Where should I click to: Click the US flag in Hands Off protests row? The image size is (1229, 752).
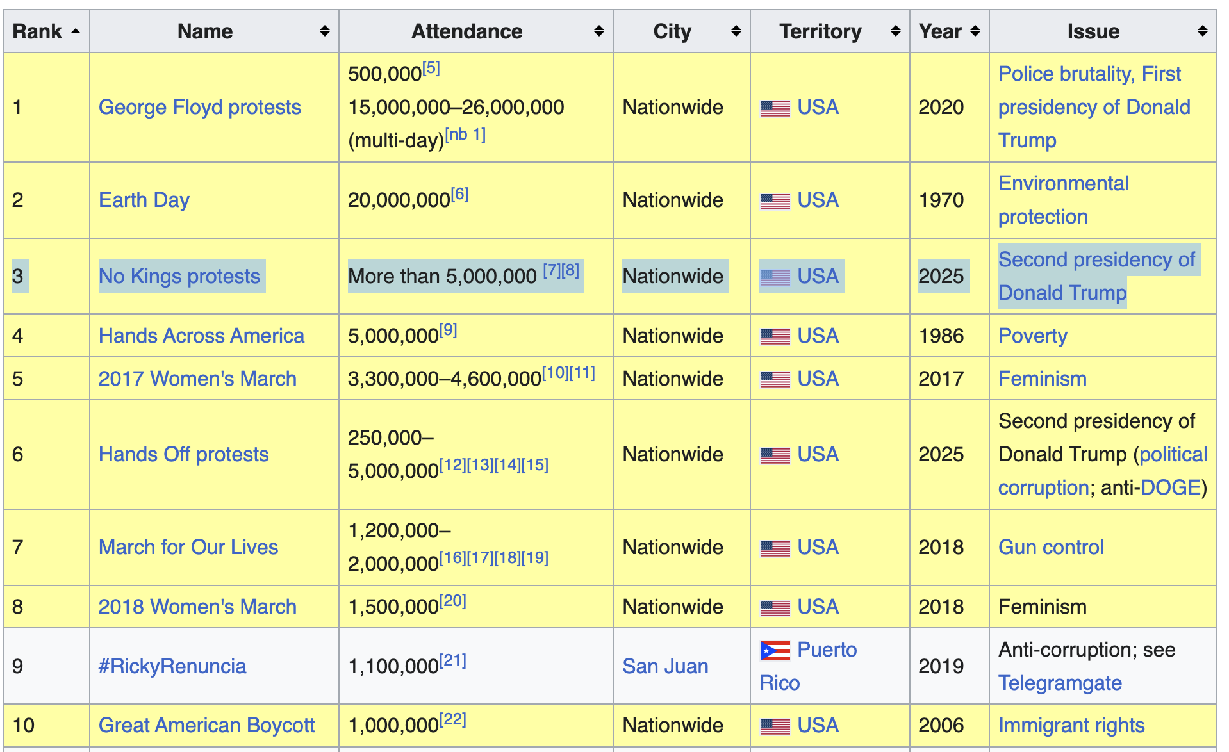coord(775,455)
